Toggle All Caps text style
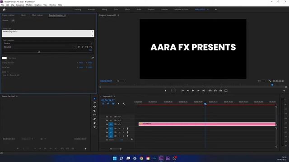Viewport: 289px width, 162px height. coord(87,47)
